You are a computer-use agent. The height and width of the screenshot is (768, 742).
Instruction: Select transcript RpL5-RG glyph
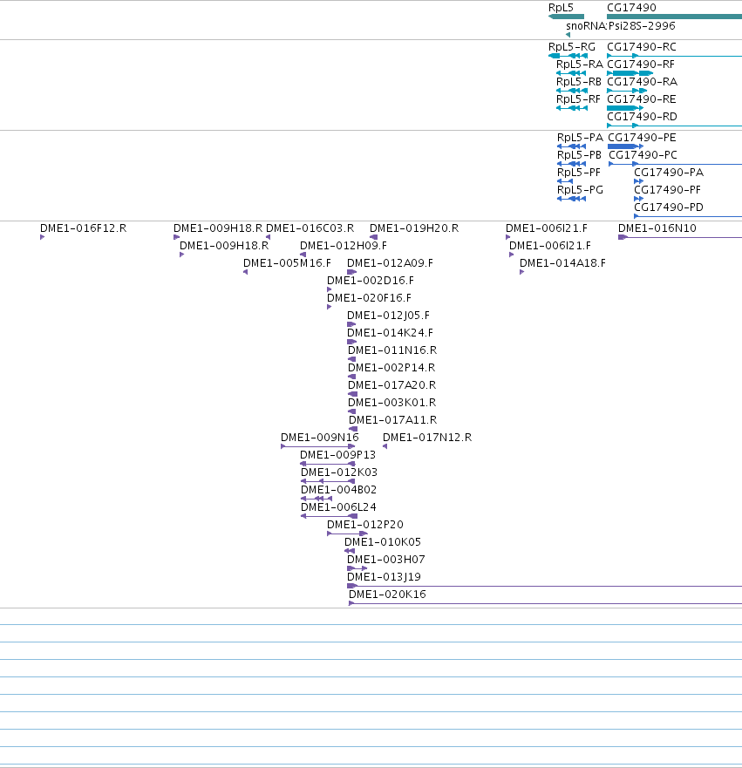(x=568, y=56)
